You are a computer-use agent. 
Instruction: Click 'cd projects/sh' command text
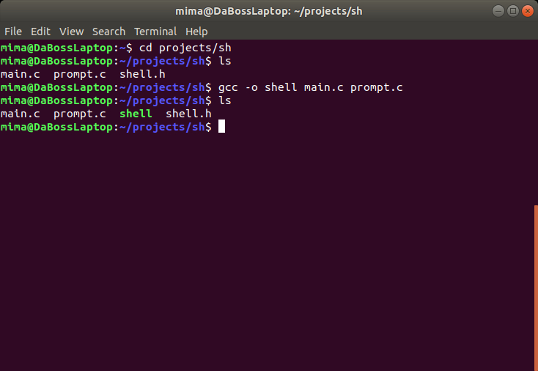pos(185,48)
